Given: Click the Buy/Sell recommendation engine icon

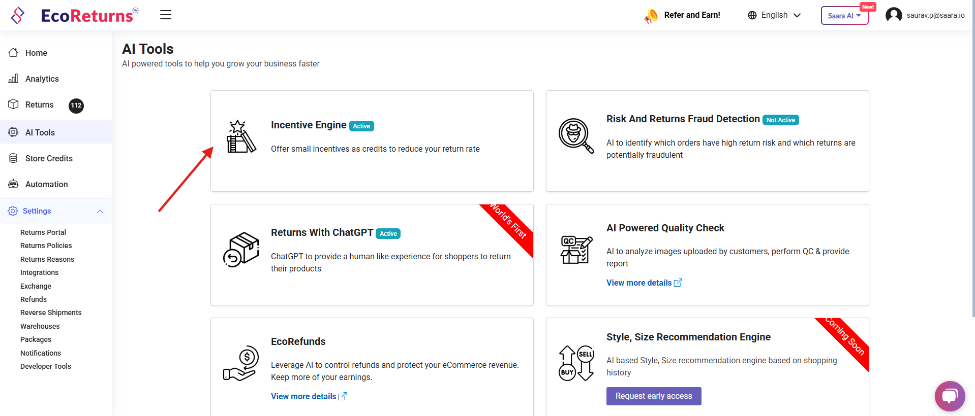Looking at the screenshot, I should pyautogui.click(x=576, y=363).
